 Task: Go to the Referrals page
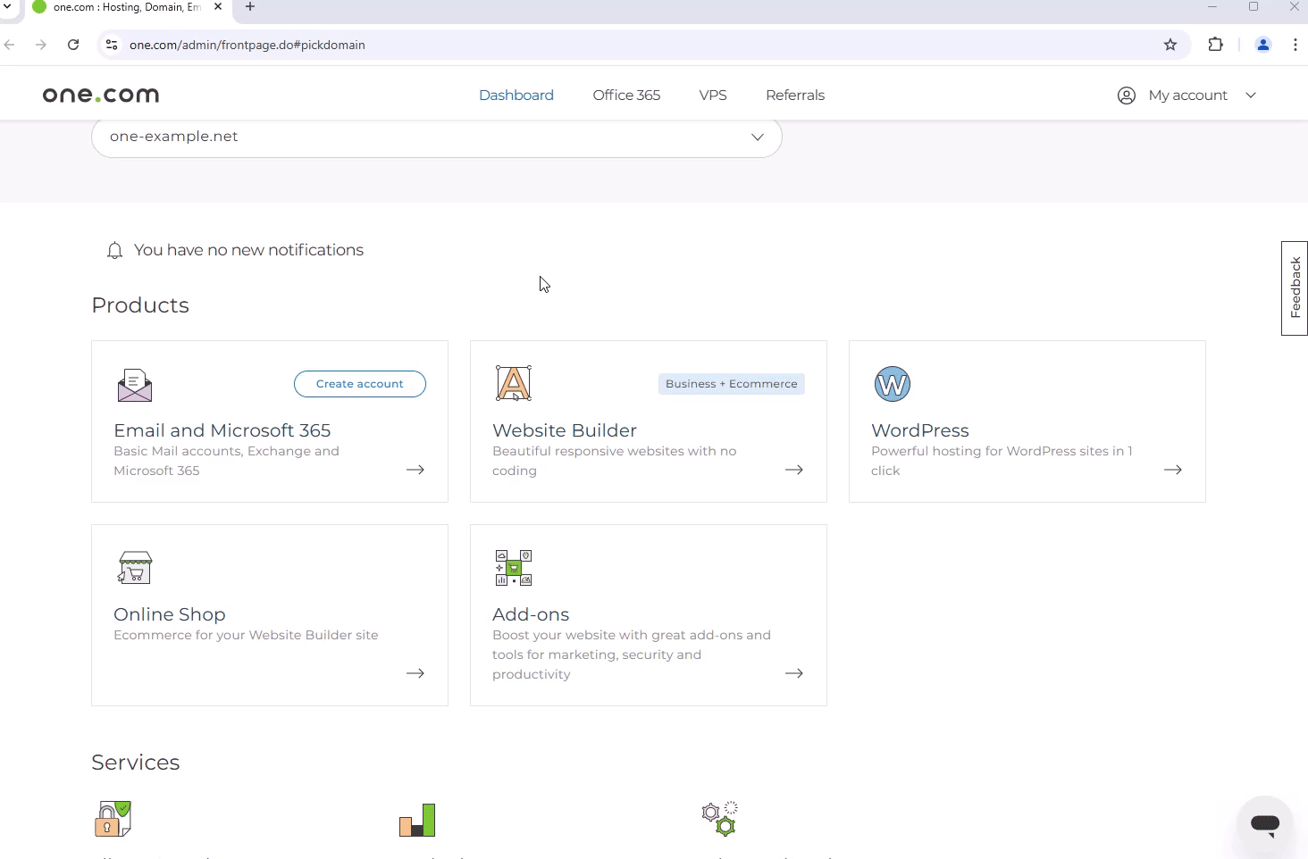(x=794, y=96)
